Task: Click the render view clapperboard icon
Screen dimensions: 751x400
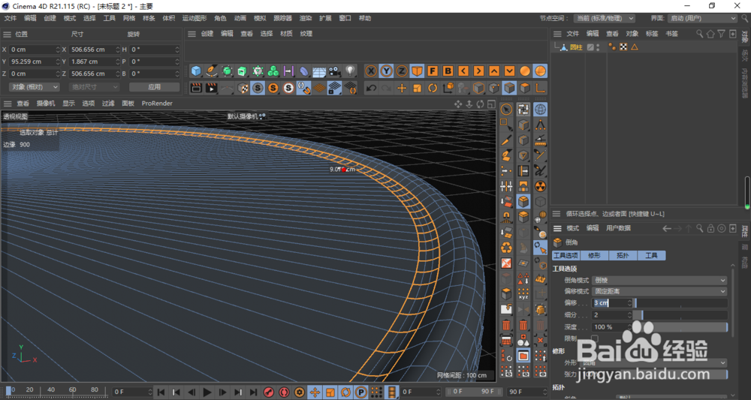Action: [196, 88]
